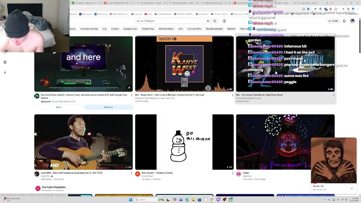Click the Create button

coord(333,21)
